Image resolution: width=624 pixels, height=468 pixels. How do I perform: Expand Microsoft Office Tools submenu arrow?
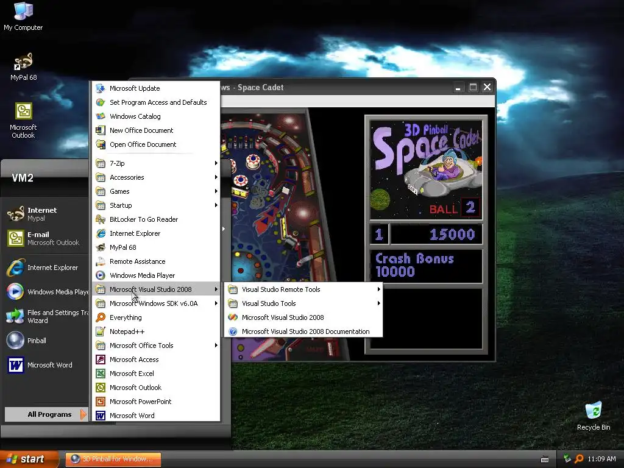216,346
